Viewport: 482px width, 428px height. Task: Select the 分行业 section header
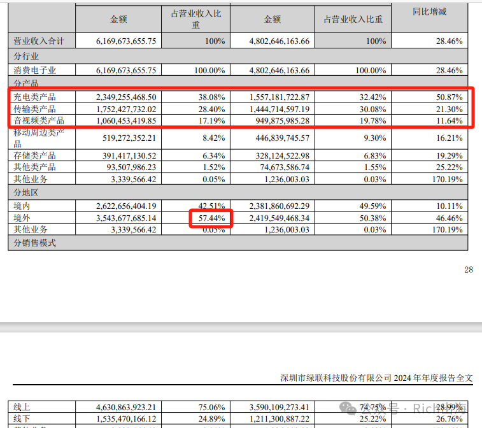[x=26, y=56]
